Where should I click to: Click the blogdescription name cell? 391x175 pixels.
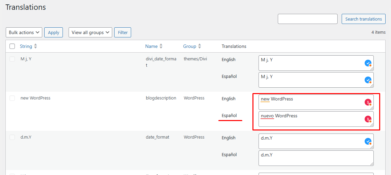161,98
